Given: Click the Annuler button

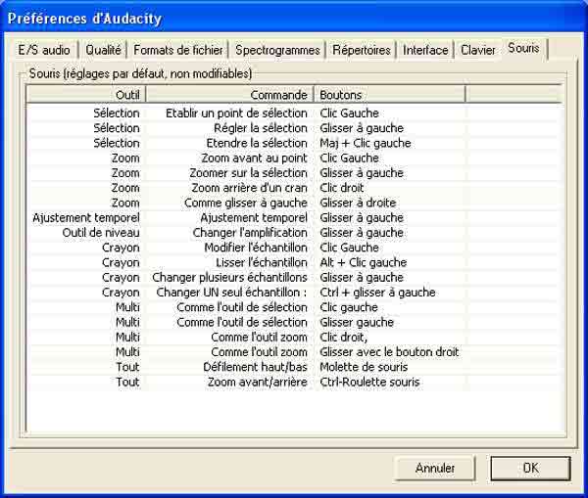Looking at the screenshot, I should click(434, 468).
